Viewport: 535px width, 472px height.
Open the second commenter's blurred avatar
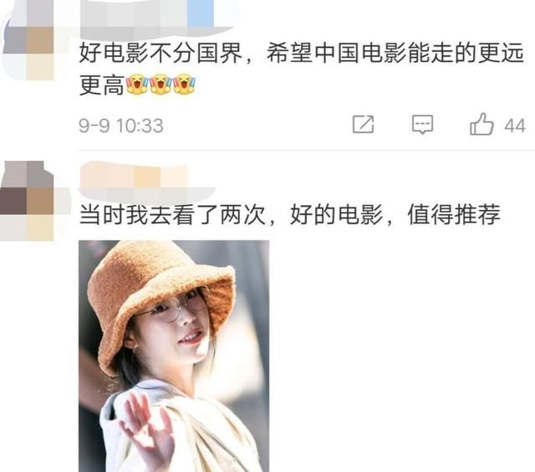(28, 201)
